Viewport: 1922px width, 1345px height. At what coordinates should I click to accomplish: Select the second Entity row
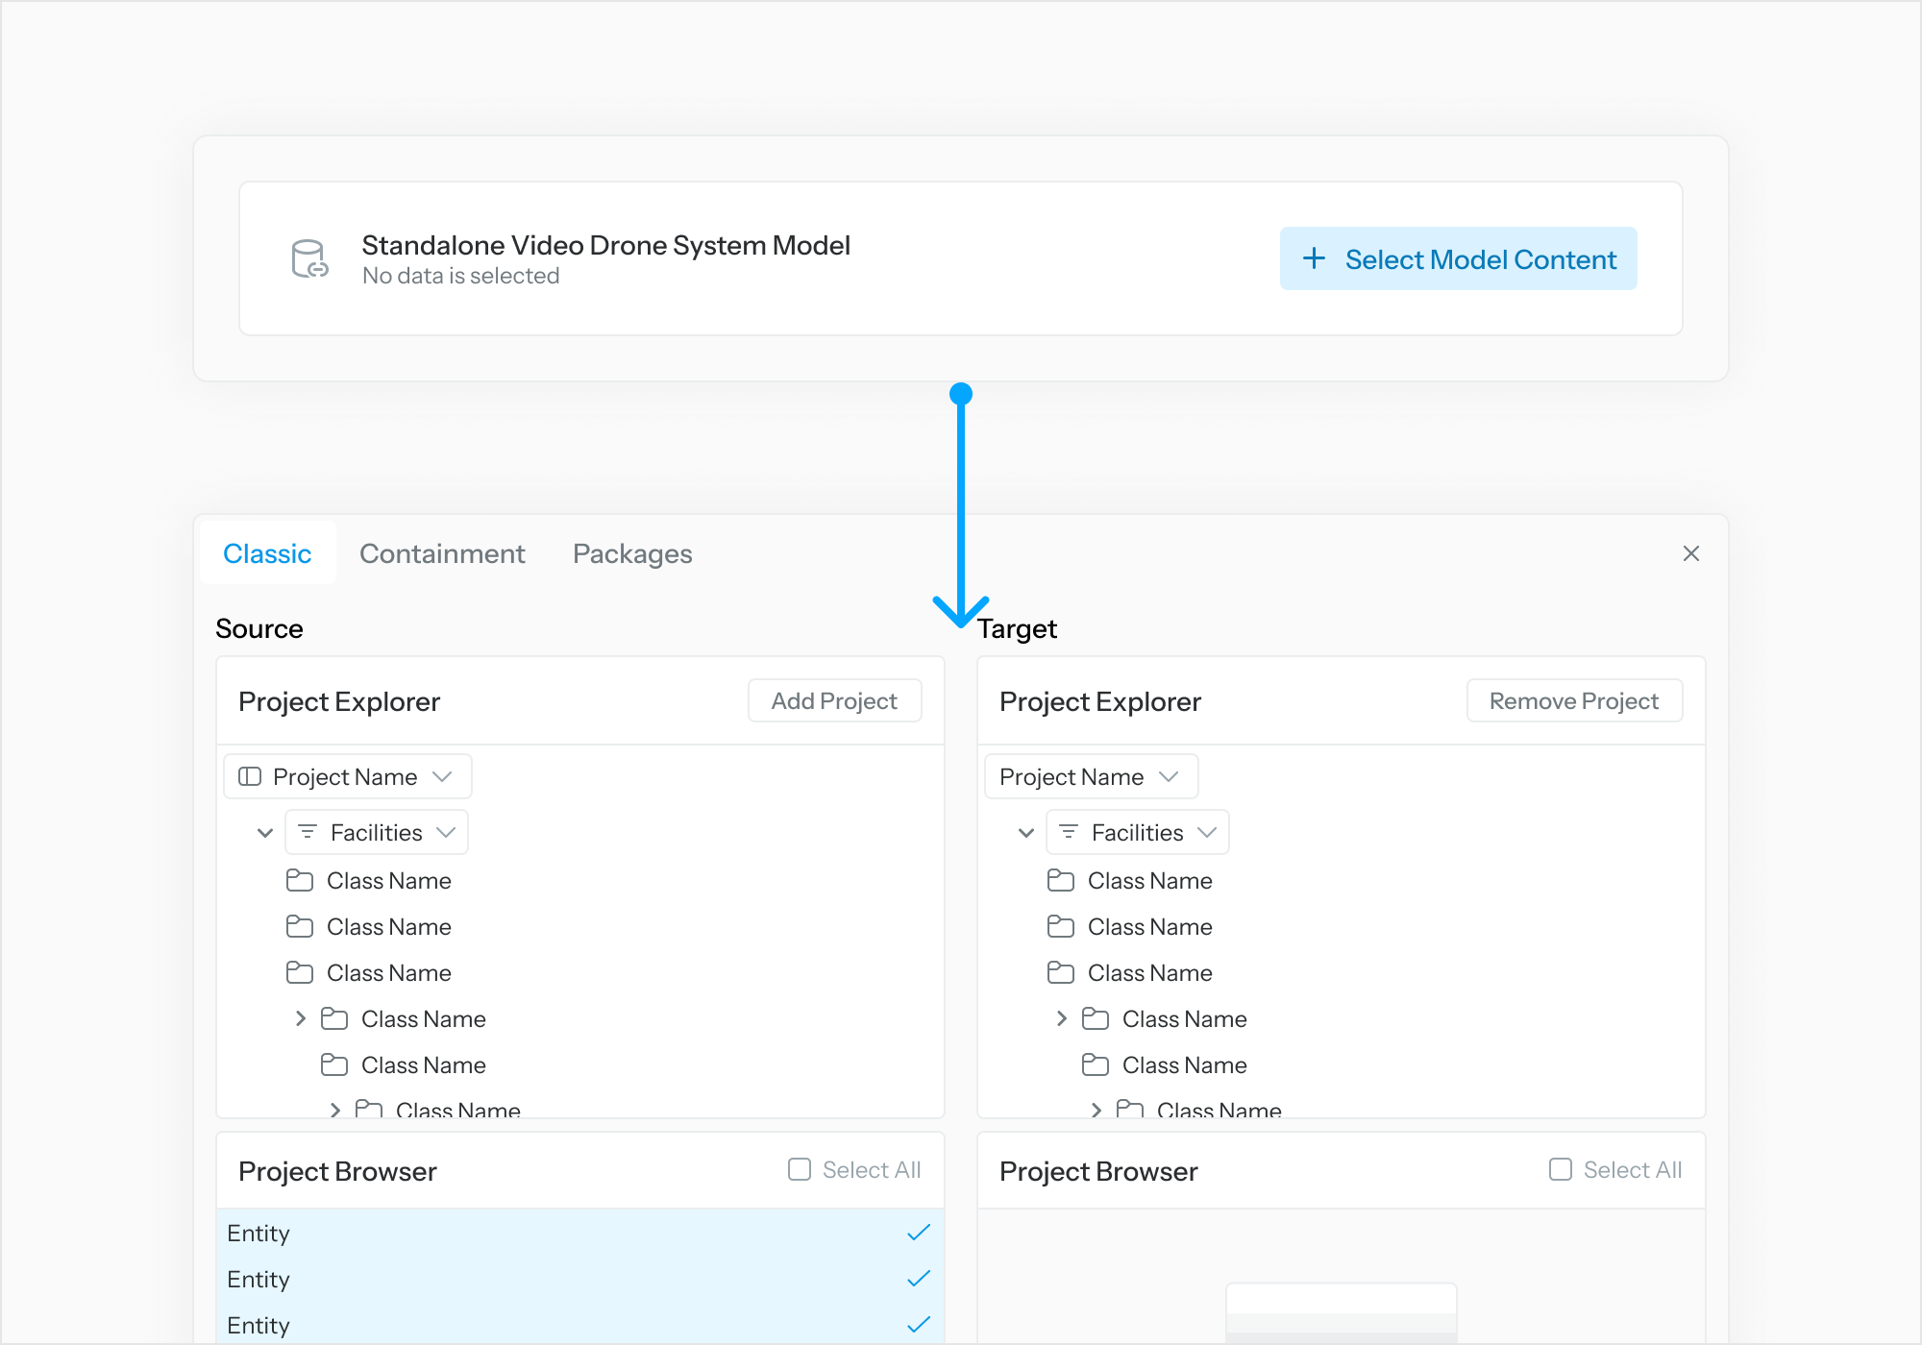577,1279
